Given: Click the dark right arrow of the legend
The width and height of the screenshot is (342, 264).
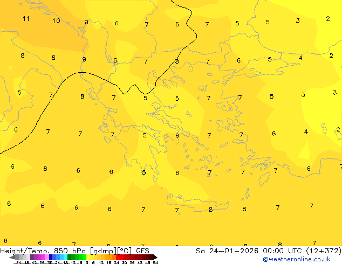Looking at the screenshot, I should 155,257.
